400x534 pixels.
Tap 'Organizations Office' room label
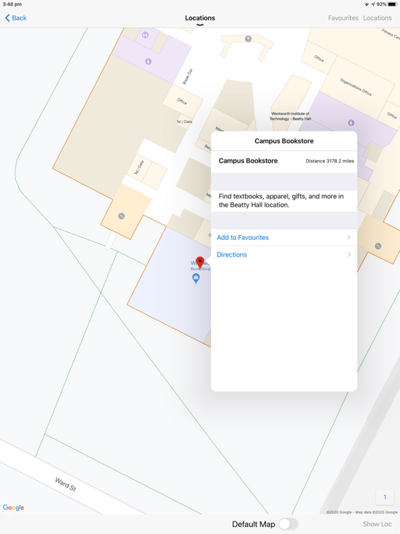[x=356, y=87]
